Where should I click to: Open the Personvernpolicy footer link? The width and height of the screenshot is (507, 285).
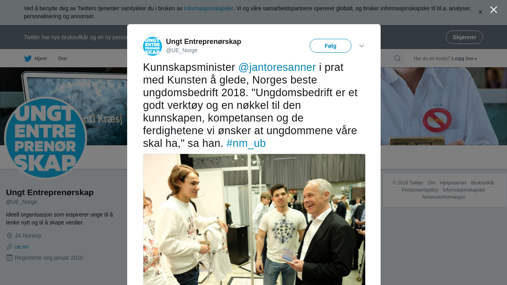(x=420, y=190)
